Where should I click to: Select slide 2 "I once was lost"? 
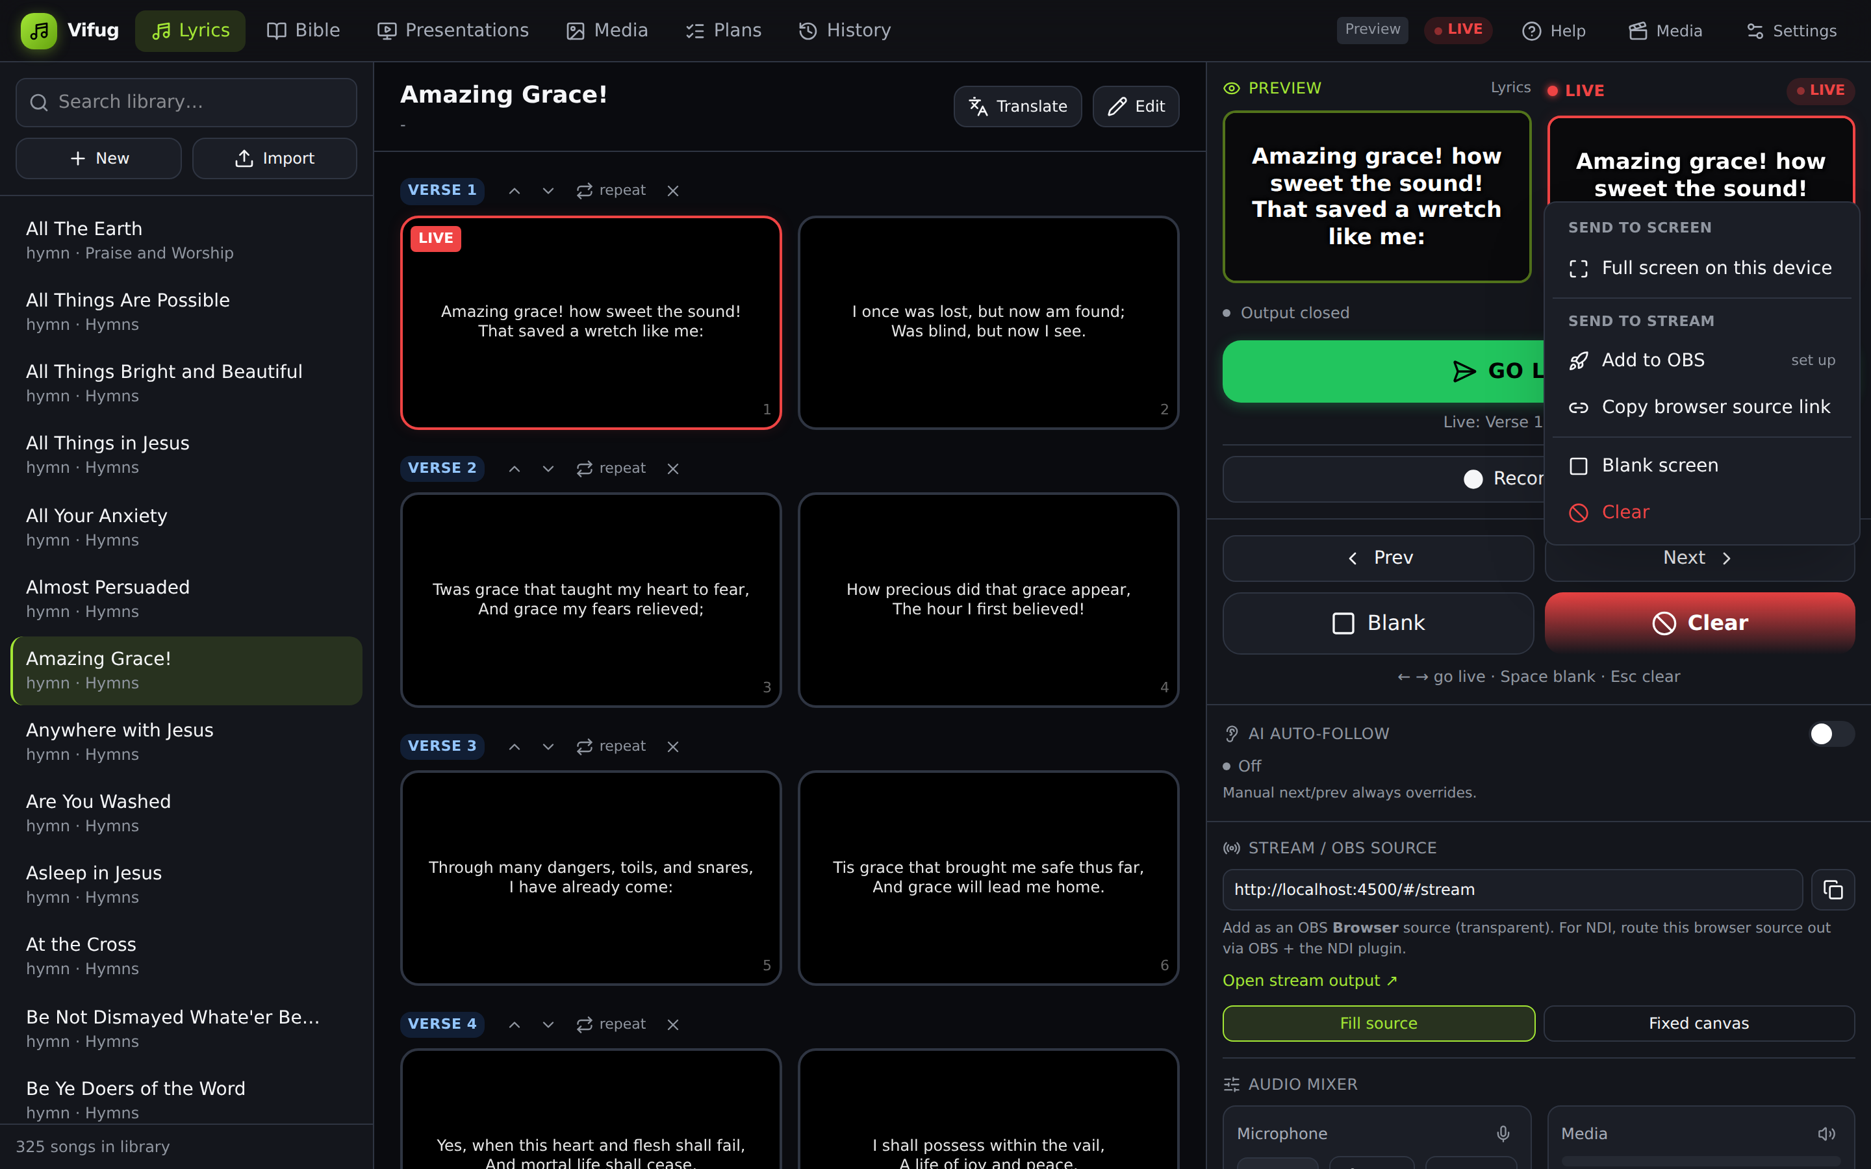[x=988, y=322]
